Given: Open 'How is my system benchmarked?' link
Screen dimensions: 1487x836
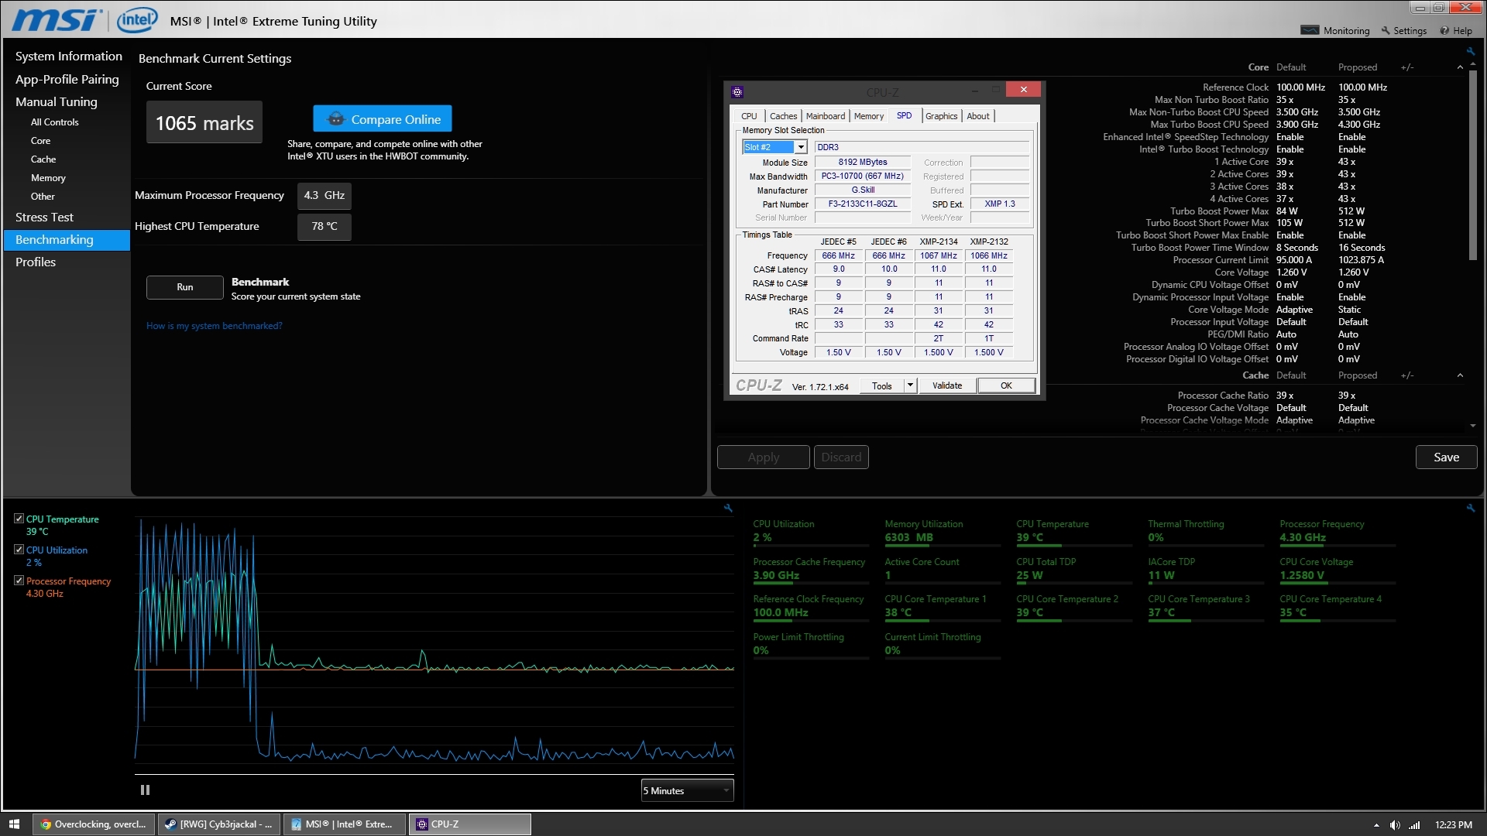Looking at the screenshot, I should point(215,326).
